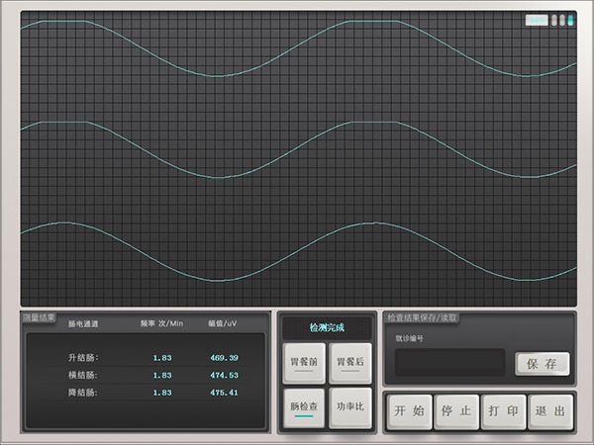Click the 胃餐前 mode button
Viewport: 594px width, 445px height.
click(304, 363)
